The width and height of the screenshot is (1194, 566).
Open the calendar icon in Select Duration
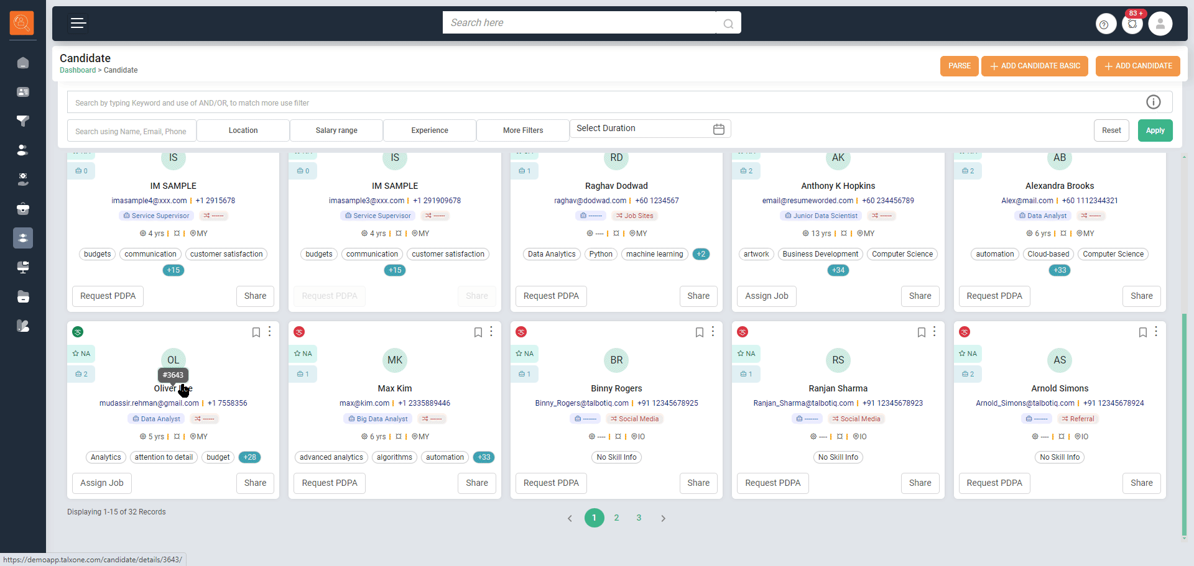click(x=718, y=129)
